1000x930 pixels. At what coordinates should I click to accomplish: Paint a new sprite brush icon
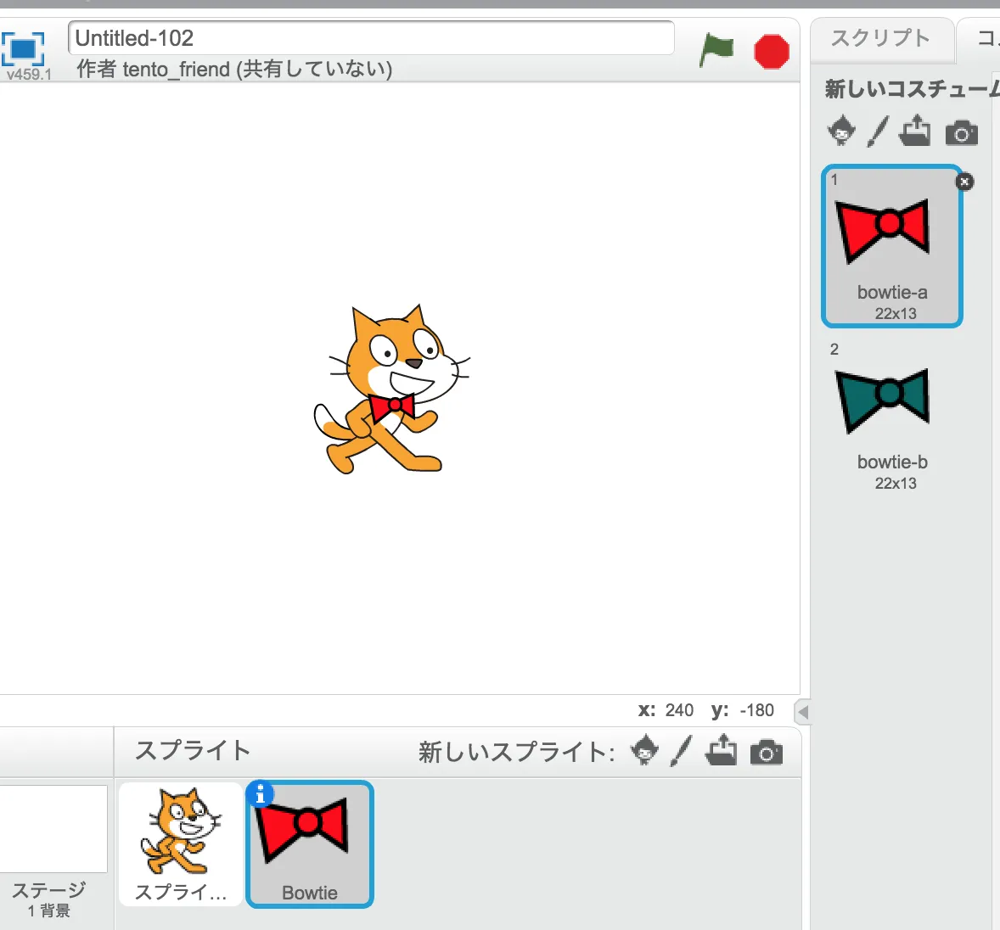pos(681,751)
